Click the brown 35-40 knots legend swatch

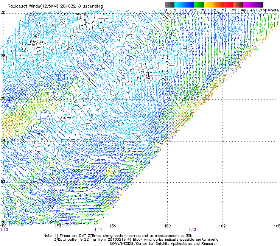pos(238,5)
